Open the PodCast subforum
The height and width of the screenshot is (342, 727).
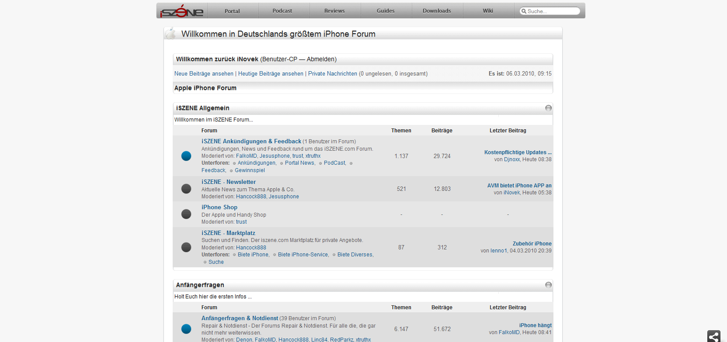click(x=334, y=163)
